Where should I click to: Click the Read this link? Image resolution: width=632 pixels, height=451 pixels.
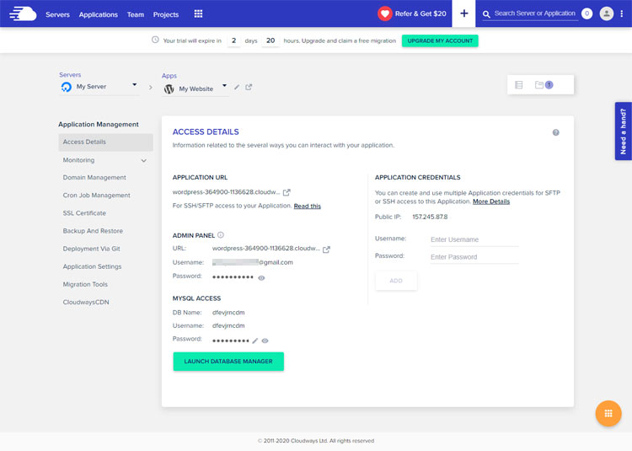tap(307, 206)
